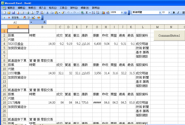185x125 pixels.
Task: Expand the Paste options dropdown arrow
Action: 59,12
